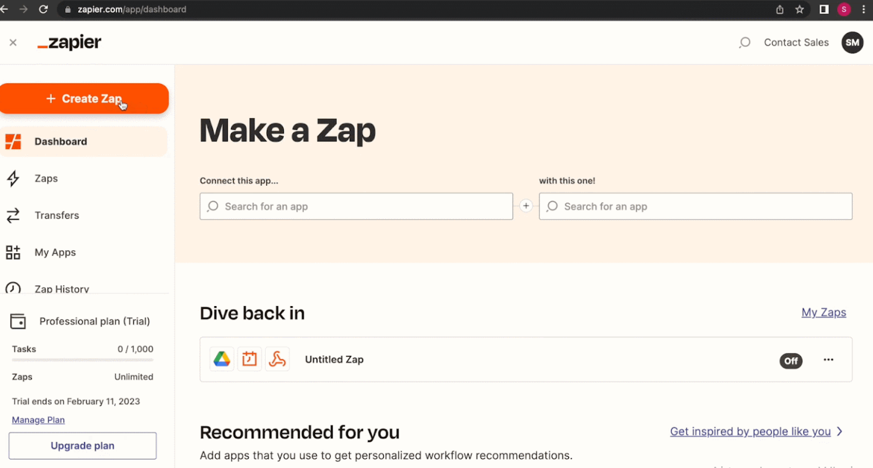Open the search magnifier in the header

coord(744,42)
